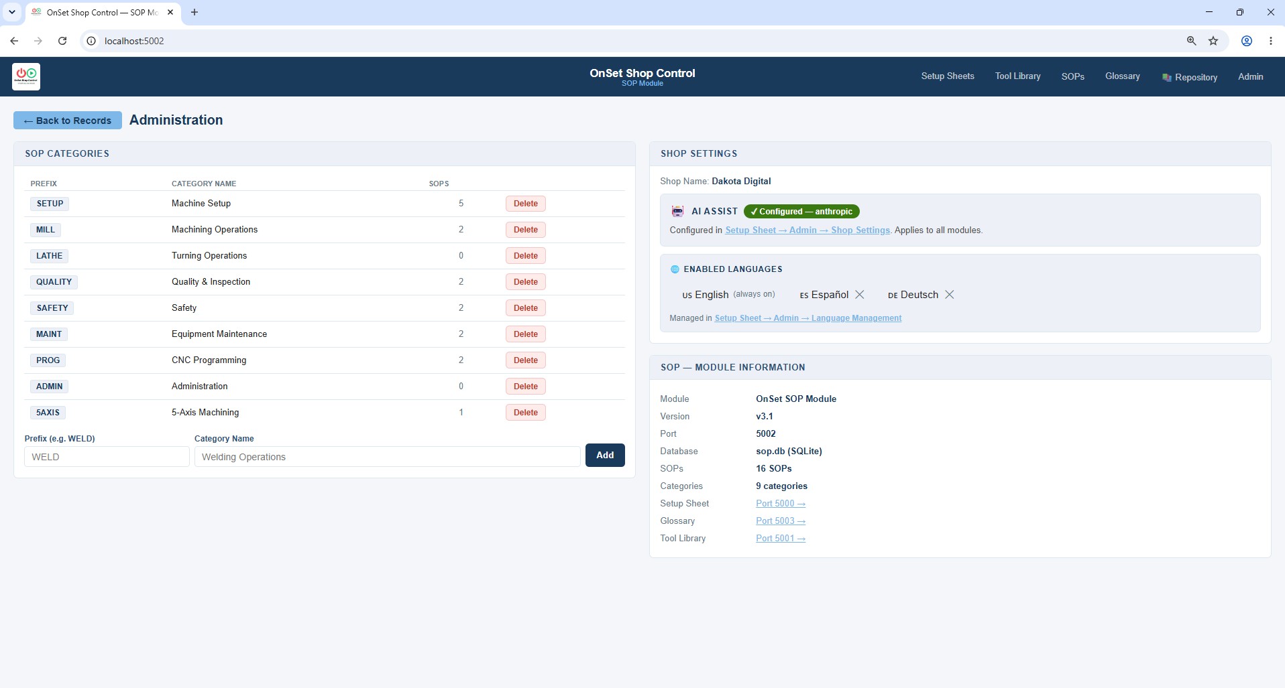Open a new browser tab with plus

194,12
